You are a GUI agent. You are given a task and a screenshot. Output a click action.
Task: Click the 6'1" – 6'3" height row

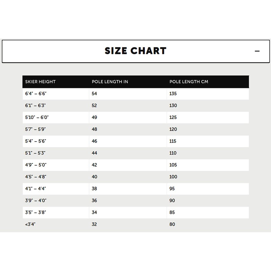[36, 106]
